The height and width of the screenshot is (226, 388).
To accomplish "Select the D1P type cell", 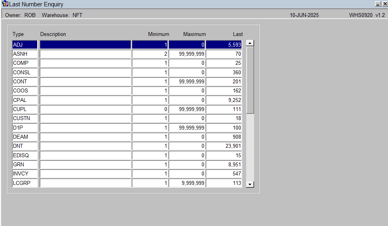I will pyautogui.click(x=25, y=128).
